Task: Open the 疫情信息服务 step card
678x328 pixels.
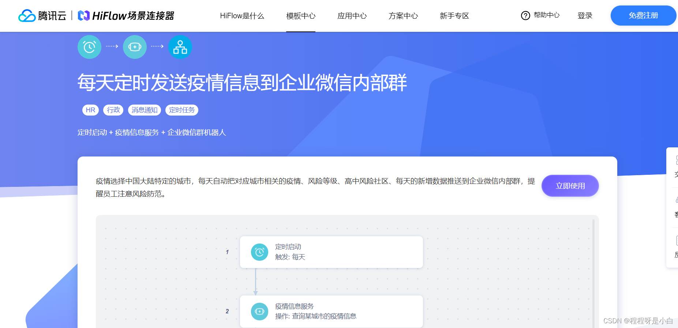Action: (x=331, y=311)
